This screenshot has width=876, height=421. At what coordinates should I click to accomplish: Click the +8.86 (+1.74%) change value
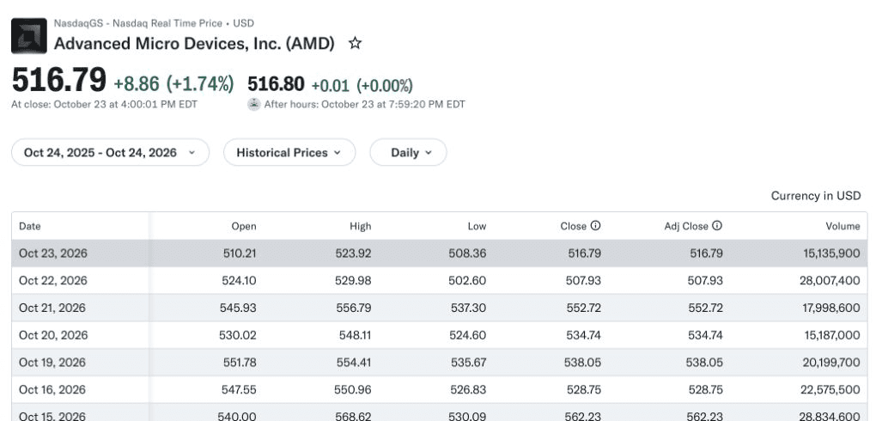coord(173,84)
